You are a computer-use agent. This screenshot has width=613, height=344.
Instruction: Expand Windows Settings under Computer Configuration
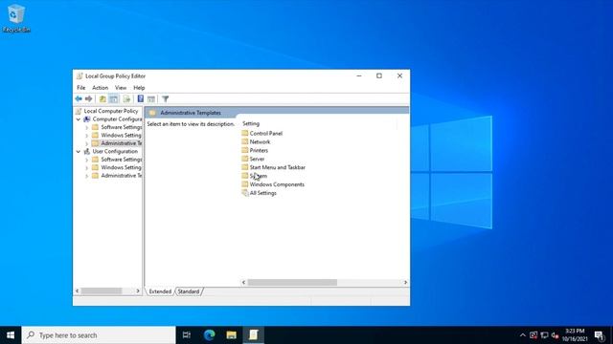coord(87,136)
